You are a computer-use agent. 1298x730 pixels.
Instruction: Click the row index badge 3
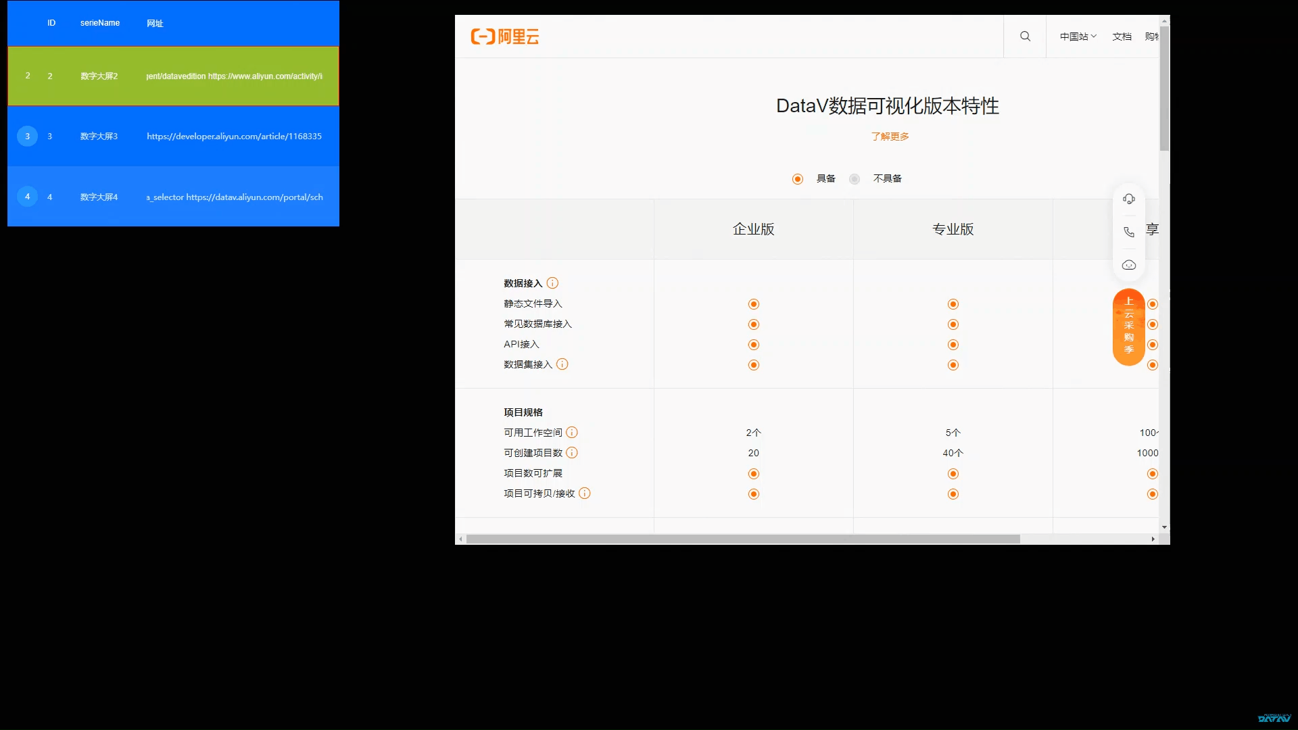(27, 137)
